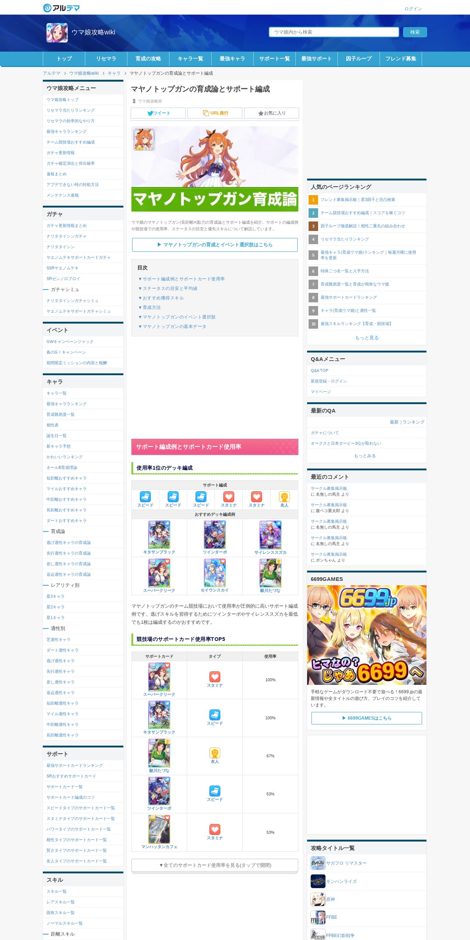Click the ツイート Twitter button

158,113
